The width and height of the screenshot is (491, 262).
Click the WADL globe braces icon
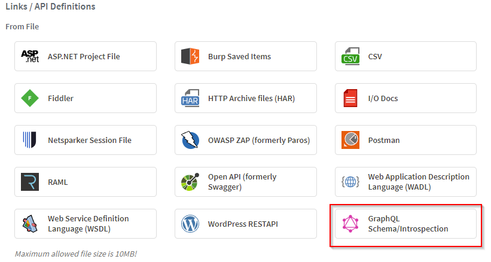350,182
